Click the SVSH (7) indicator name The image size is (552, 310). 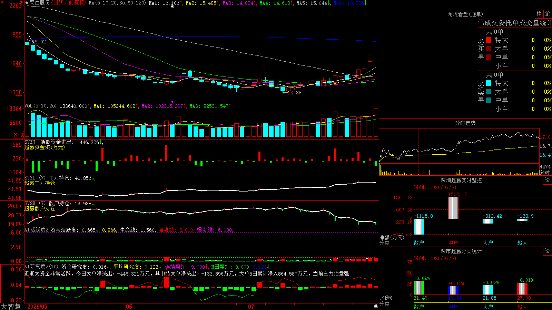(35, 204)
